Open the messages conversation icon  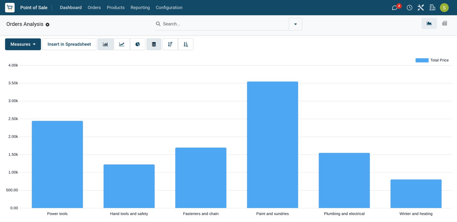click(x=395, y=8)
